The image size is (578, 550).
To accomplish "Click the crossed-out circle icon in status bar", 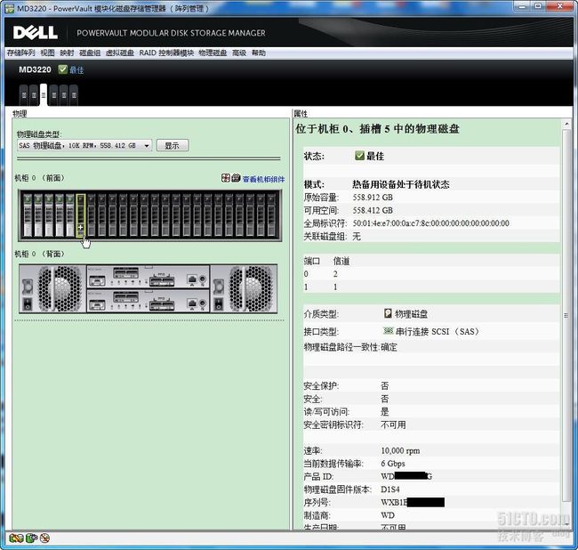I will pyautogui.click(x=45, y=538).
